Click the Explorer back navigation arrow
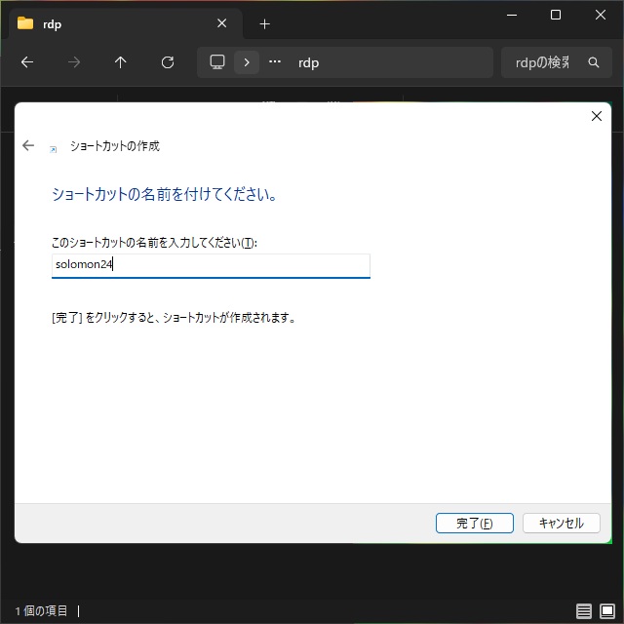The height and width of the screenshot is (624, 624). (27, 62)
